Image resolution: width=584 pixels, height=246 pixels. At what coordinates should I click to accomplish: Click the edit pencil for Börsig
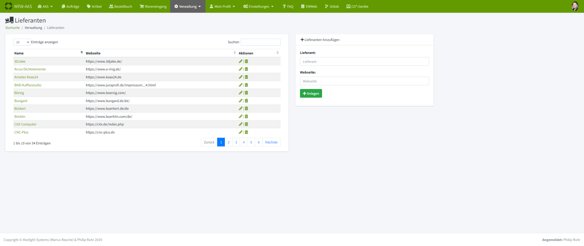[240, 93]
